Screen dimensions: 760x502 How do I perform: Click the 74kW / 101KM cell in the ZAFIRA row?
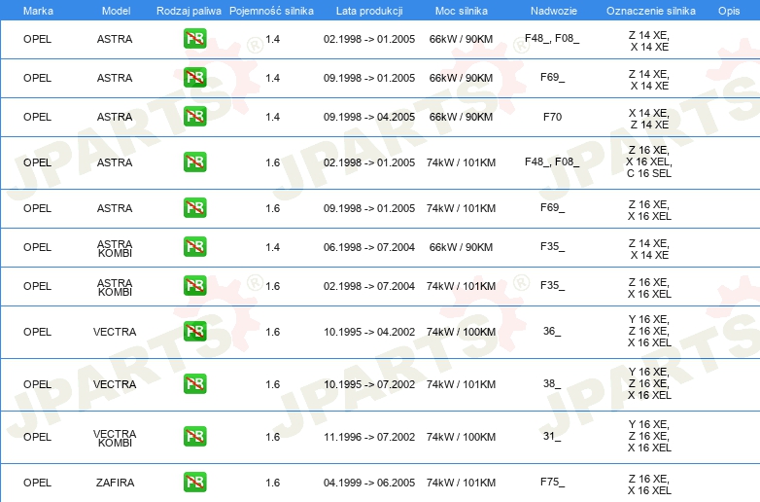461,483
